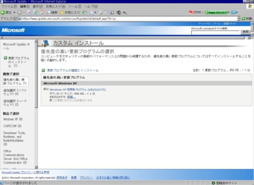Click the ホーム header link
Screen dimensions: 254x185
(x=217, y=24)
